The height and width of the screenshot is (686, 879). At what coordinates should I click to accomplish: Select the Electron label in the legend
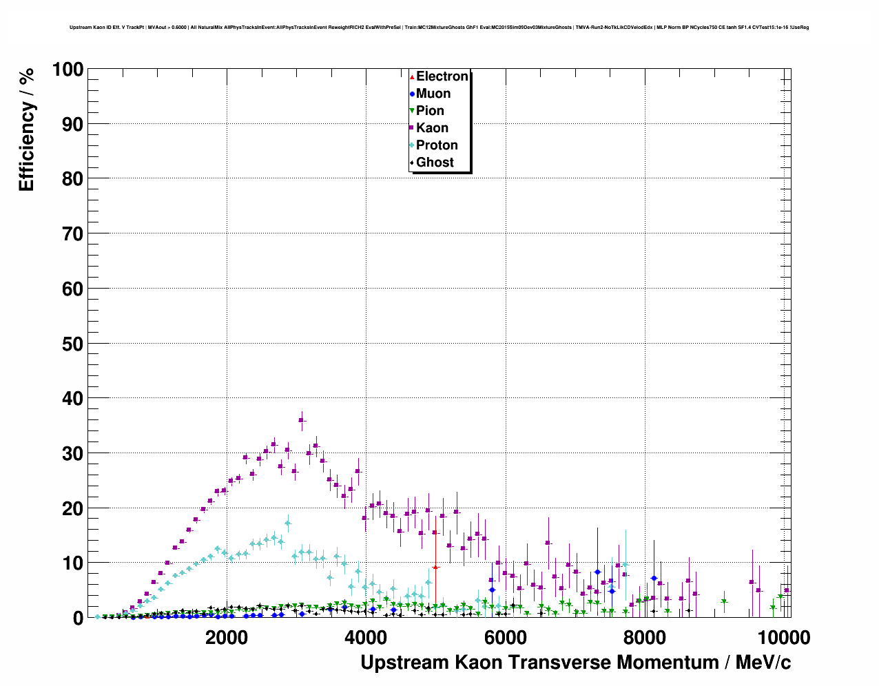coord(442,76)
